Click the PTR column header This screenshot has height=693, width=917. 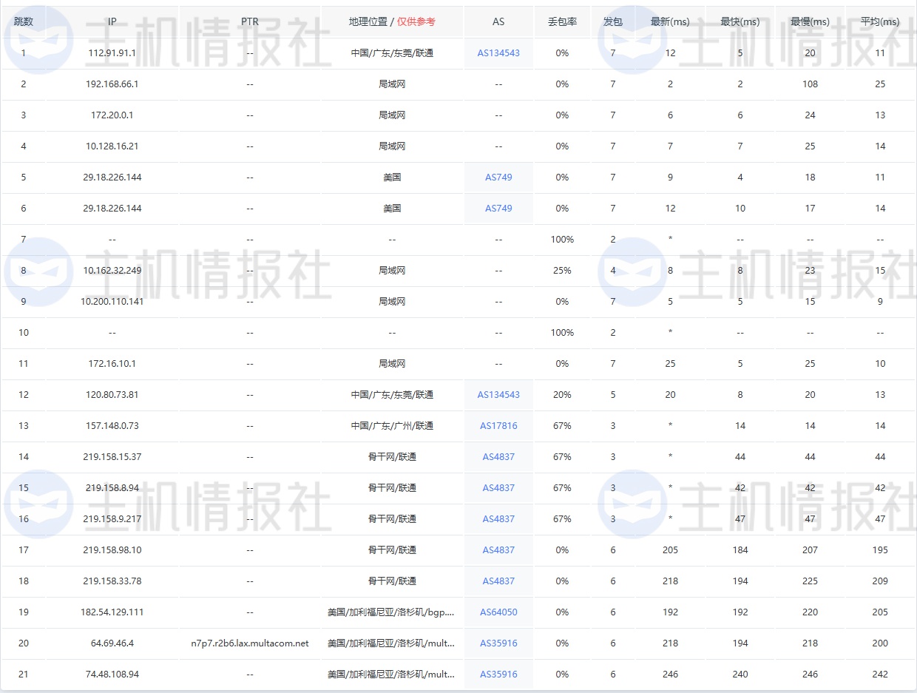pyautogui.click(x=250, y=21)
